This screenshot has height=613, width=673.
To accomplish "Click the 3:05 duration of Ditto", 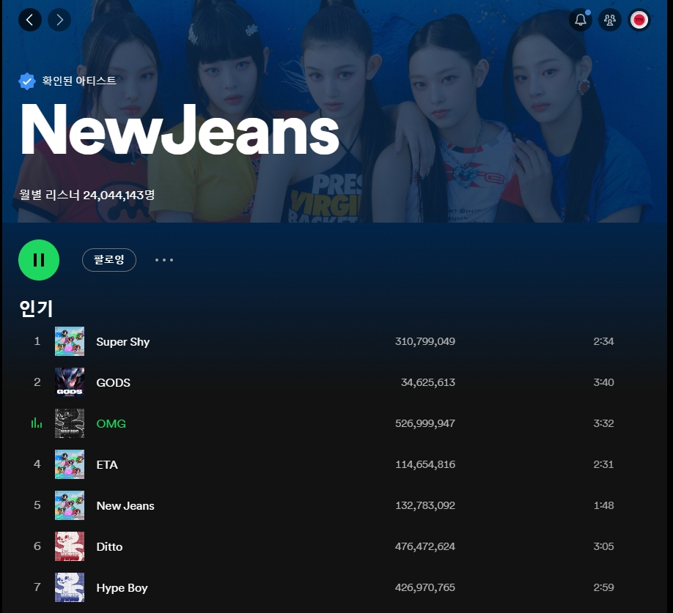I will pos(603,546).
